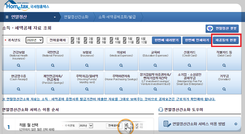Open 연말정산 챗봇 button

[222, 28]
